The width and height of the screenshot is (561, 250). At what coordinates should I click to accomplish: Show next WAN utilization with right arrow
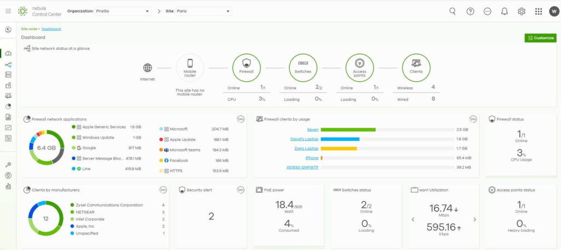click(x=475, y=219)
